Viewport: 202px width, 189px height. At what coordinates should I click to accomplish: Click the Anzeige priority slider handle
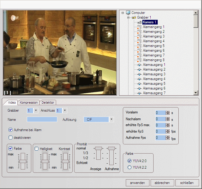[98, 149]
